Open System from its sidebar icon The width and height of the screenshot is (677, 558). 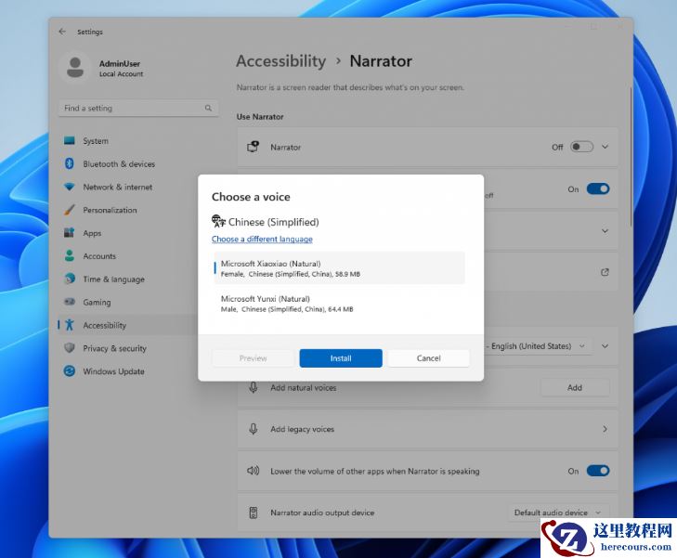70,141
